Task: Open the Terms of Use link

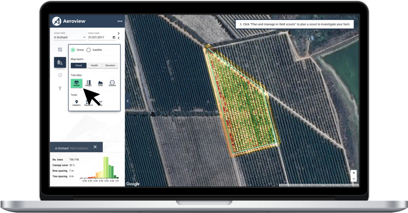Action: click(x=330, y=185)
